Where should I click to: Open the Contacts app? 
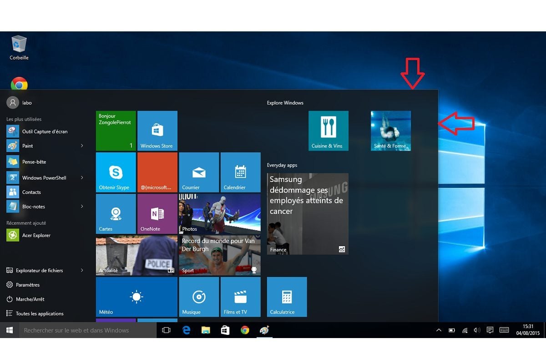point(45,192)
